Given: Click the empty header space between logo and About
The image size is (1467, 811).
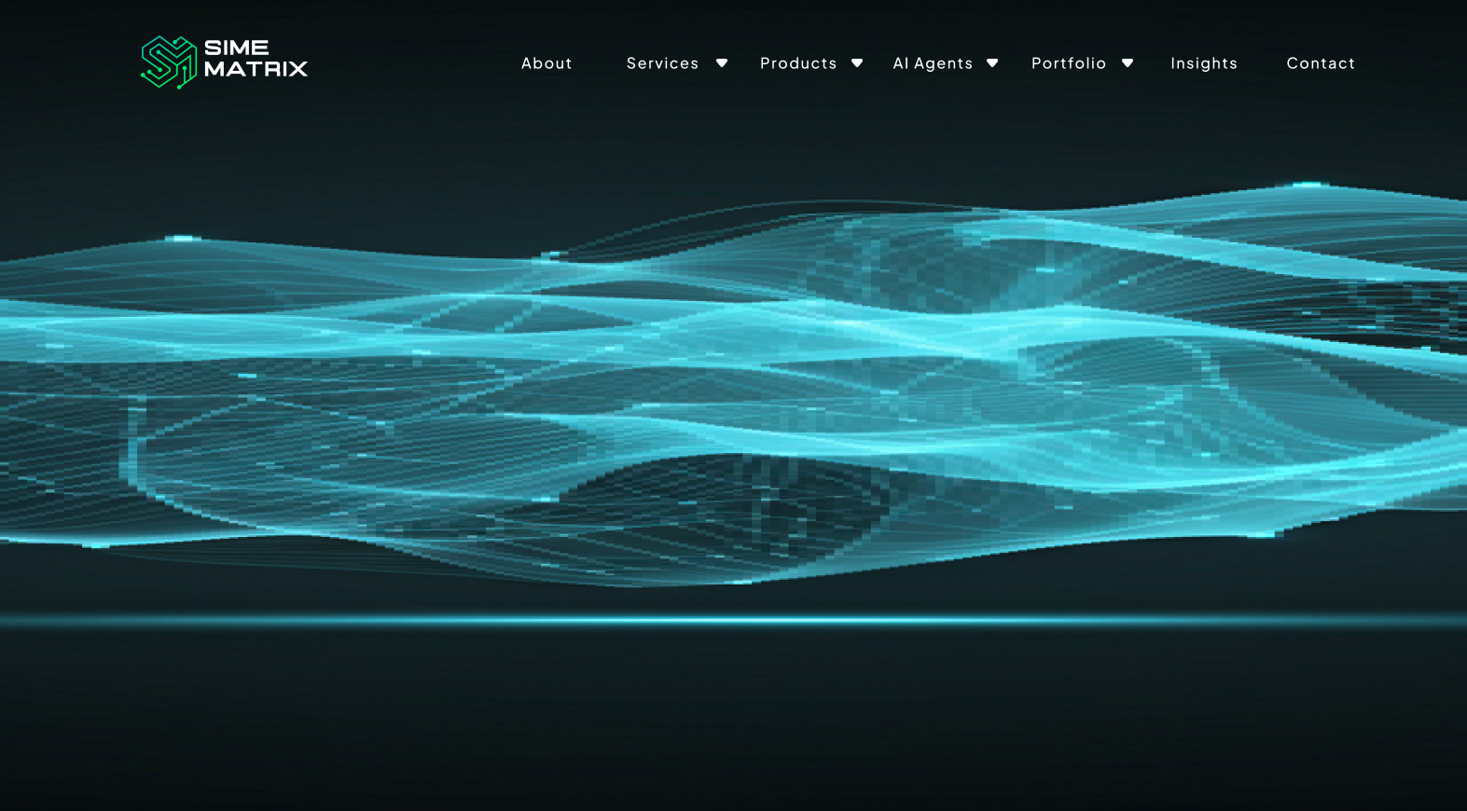Looking at the screenshot, I should (x=414, y=63).
